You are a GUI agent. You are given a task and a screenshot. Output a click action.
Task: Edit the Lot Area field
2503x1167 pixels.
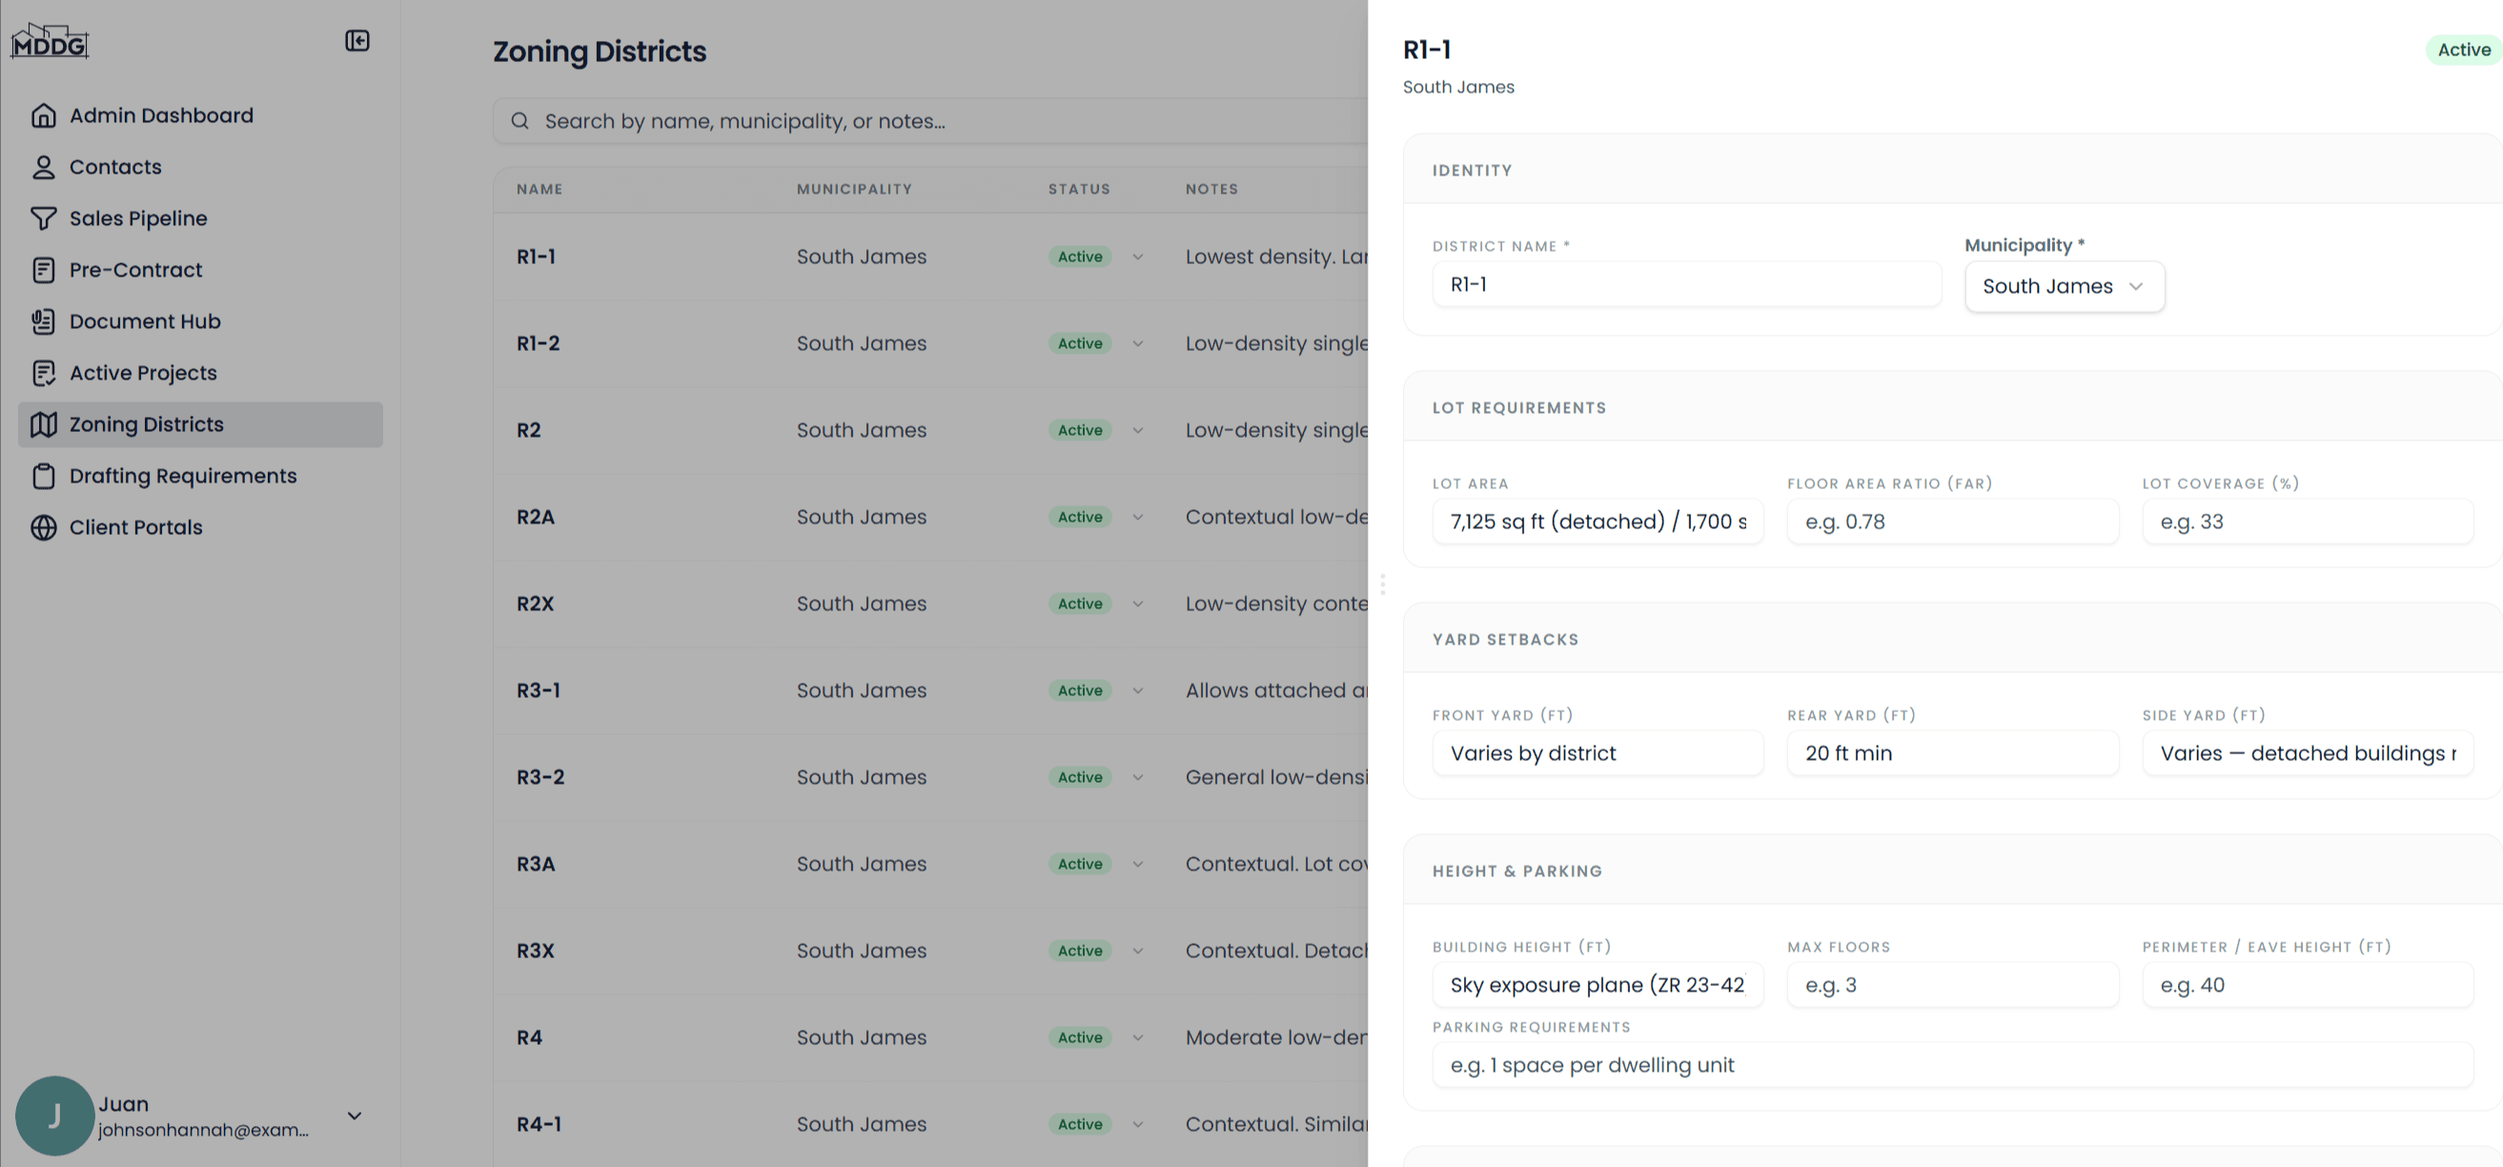pos(1597,522)
